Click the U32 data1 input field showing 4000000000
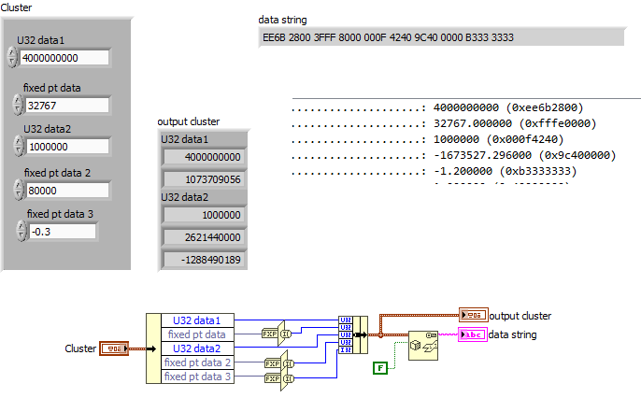Image resolution: width=641 pixels, height=398 pixels. pyautogui.click(x=64, y=58)
